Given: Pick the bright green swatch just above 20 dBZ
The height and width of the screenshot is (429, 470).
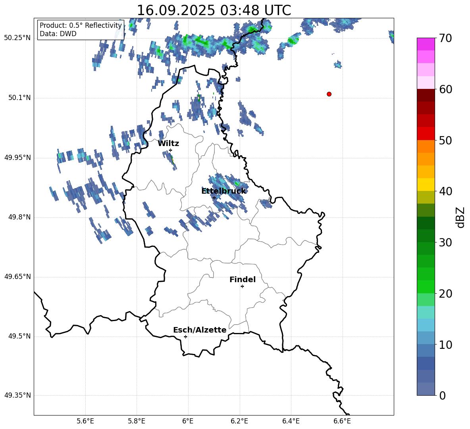Looking at the screenshot, I should (x=426, y=287).
